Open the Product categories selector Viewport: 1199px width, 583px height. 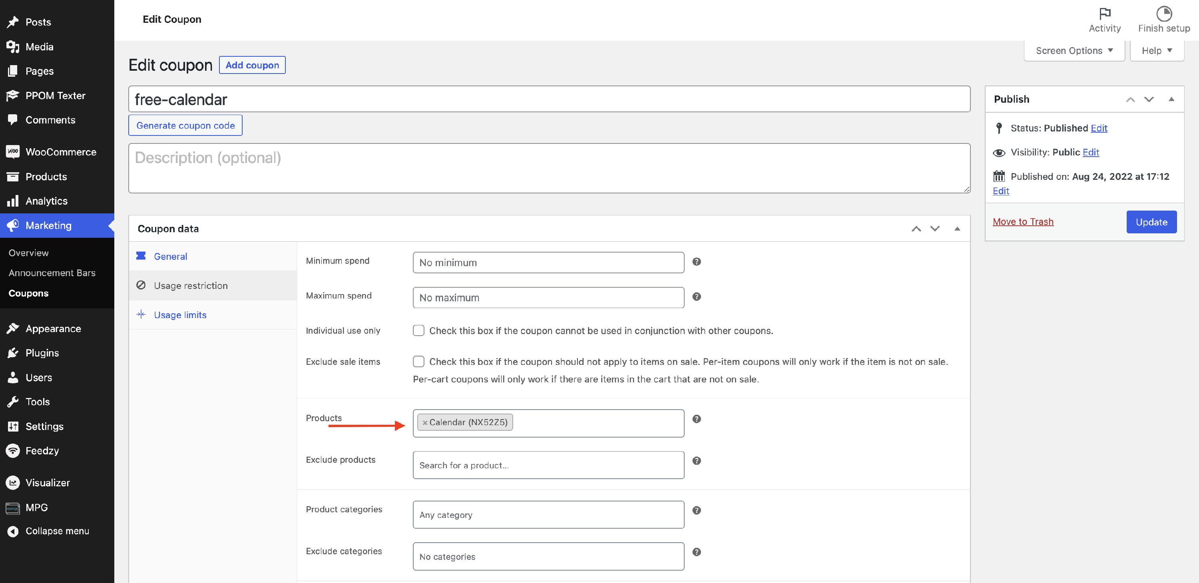click(548, 515)
